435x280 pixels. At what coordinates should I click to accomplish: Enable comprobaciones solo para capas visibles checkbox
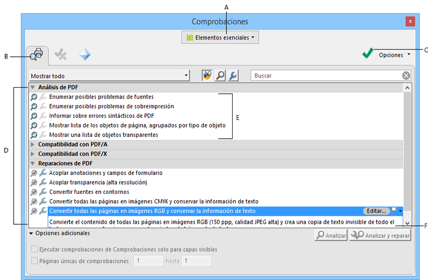point(34,249)
